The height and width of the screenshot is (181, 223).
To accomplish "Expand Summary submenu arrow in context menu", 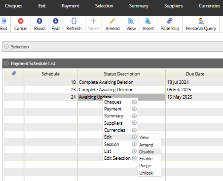I will point(134,116).
